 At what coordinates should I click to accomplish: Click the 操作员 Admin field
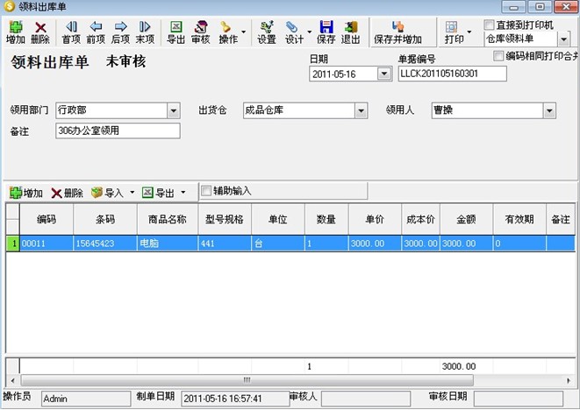86,399
